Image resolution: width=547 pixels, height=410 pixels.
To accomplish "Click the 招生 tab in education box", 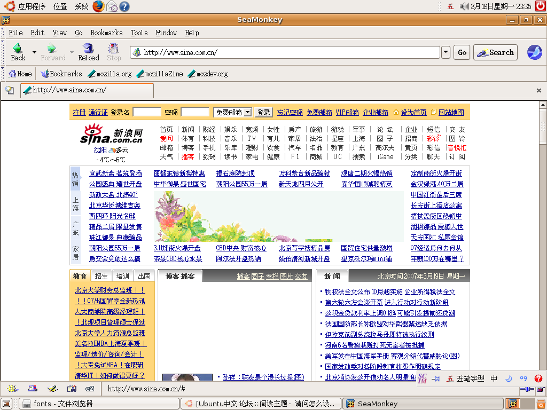I will pyautogui.click(x=101, y=276).
